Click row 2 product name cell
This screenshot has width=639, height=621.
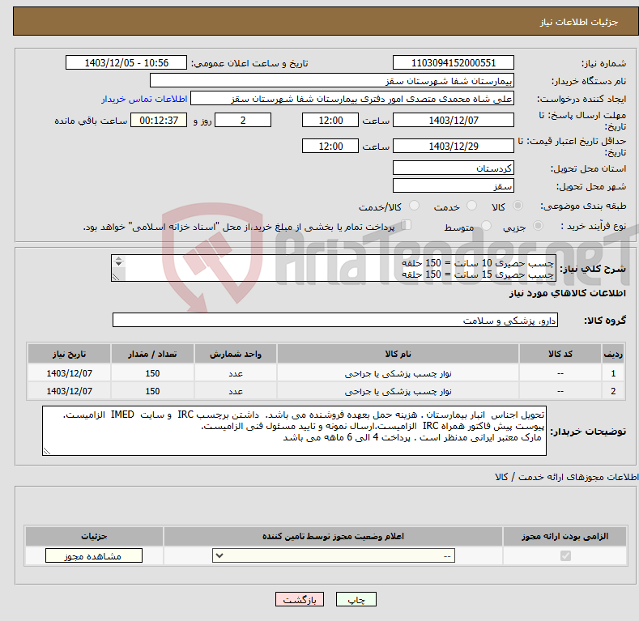click(x=398, y=391)
